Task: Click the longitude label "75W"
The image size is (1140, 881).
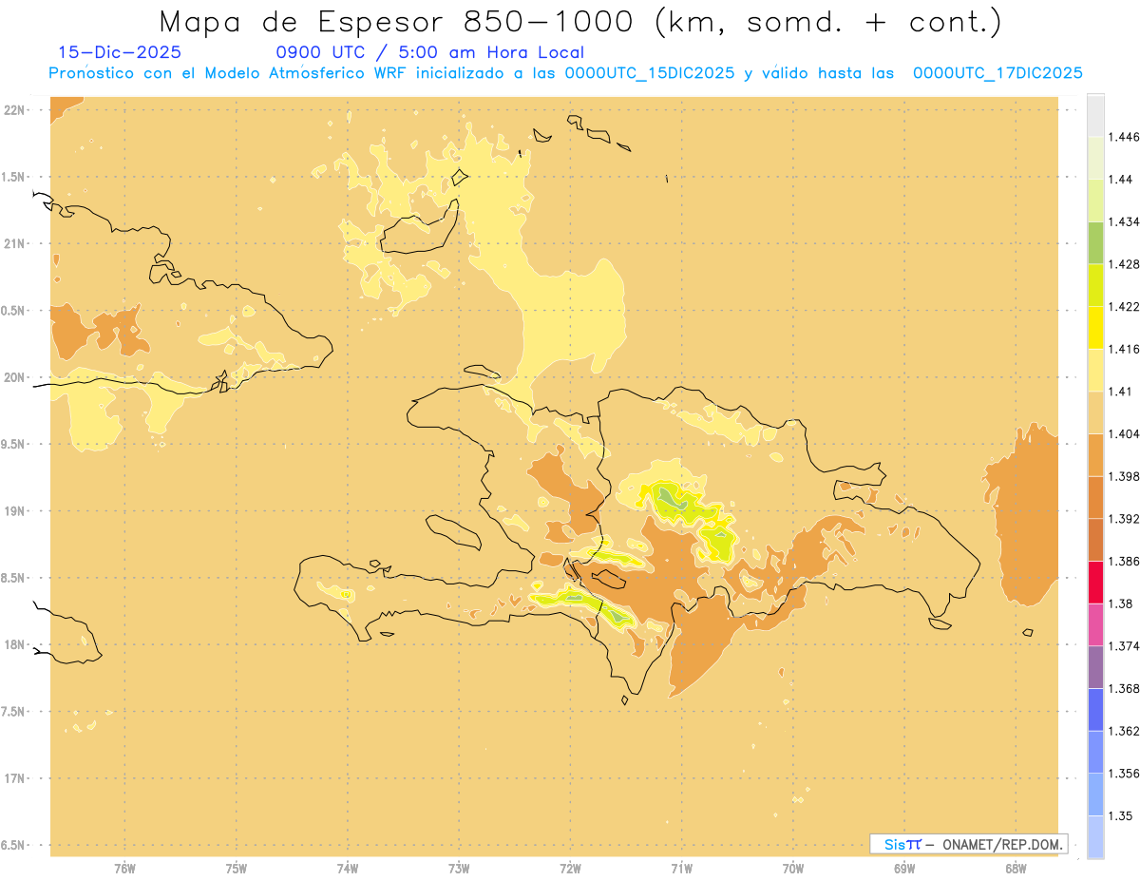Action: click(237, 869)
